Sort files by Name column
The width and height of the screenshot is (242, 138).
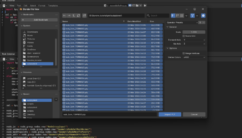pyautogui.click(x=93, y=21)
